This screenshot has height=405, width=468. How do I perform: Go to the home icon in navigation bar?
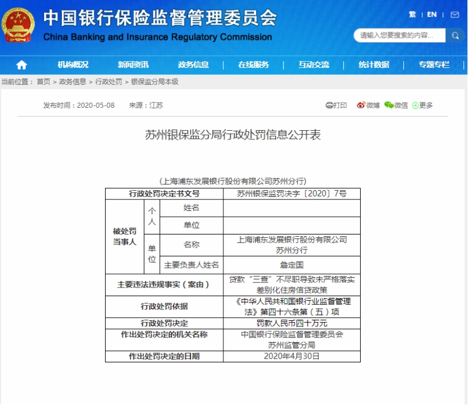click(21, 65)
